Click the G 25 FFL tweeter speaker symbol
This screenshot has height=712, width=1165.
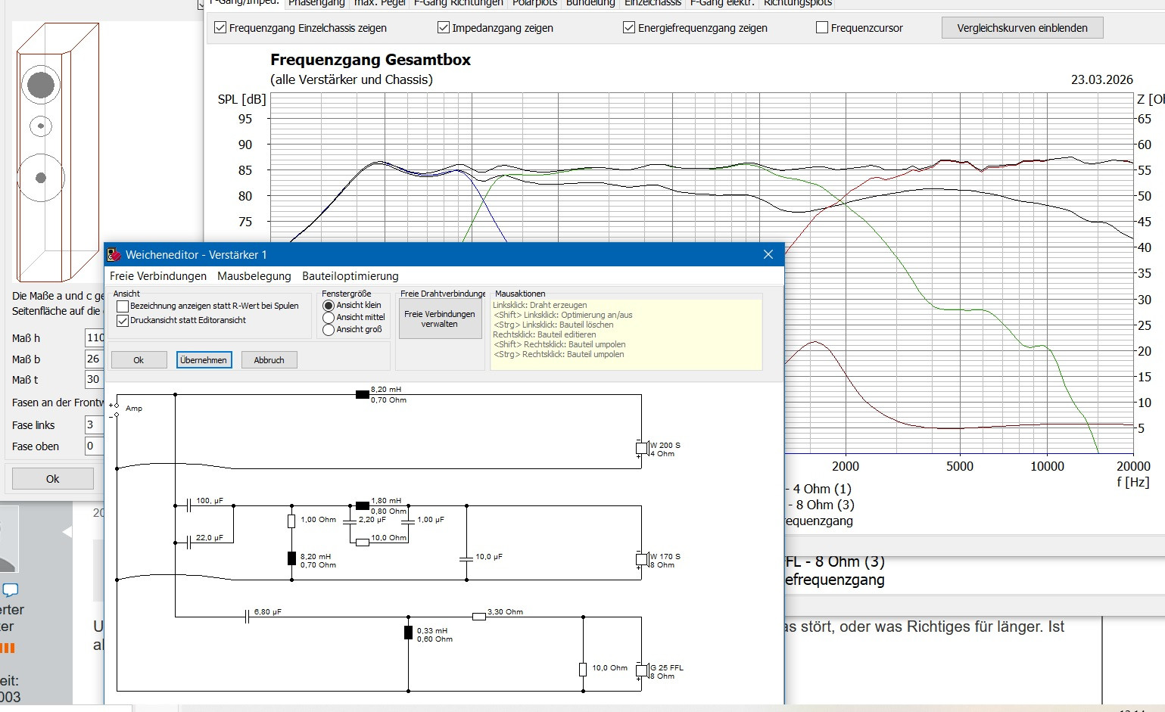[x=641, y=671]
